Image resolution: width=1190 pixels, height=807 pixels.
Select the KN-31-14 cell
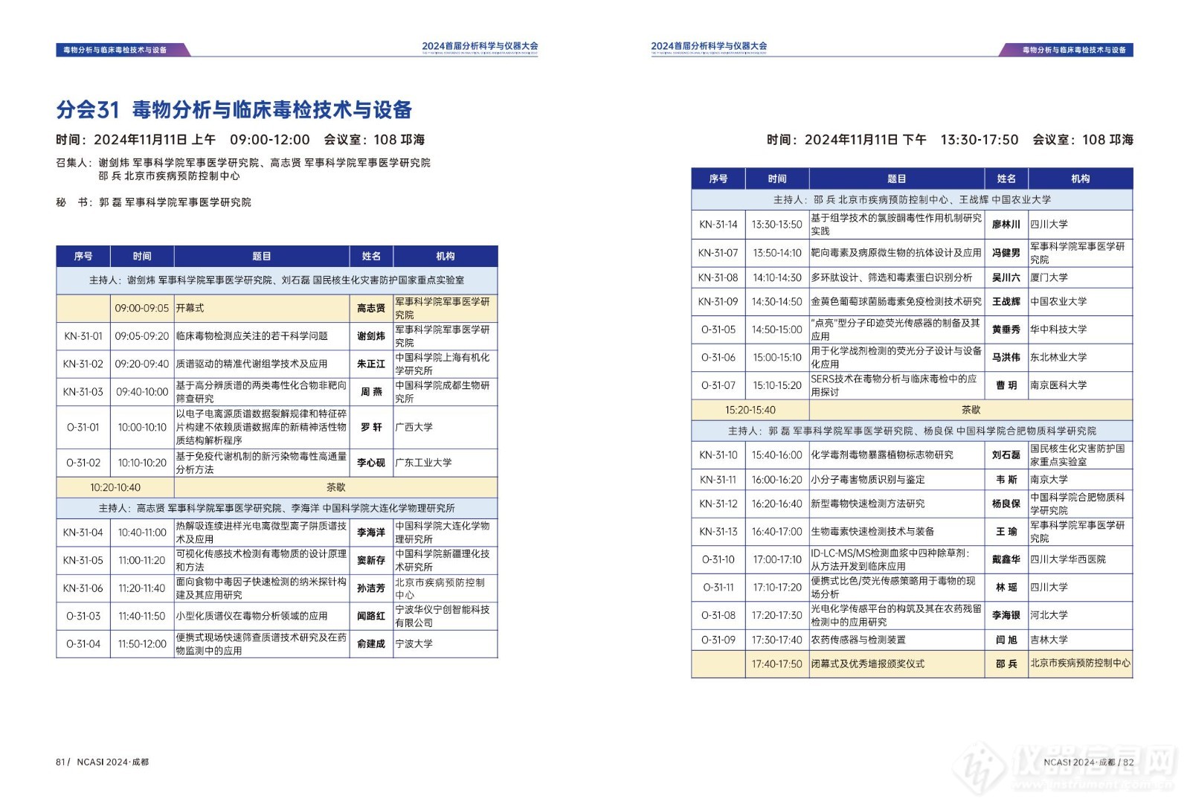[718, 225]
